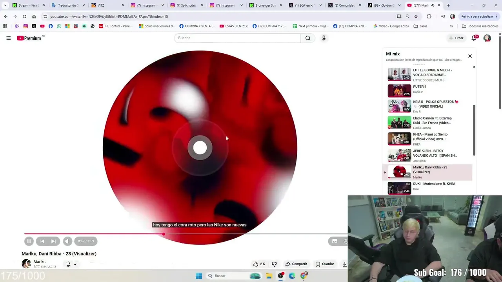Viewport: 502px width, 282px height.
Task: Play DUKI - Muriendome ft. KHEA
Action: point(427,188)
